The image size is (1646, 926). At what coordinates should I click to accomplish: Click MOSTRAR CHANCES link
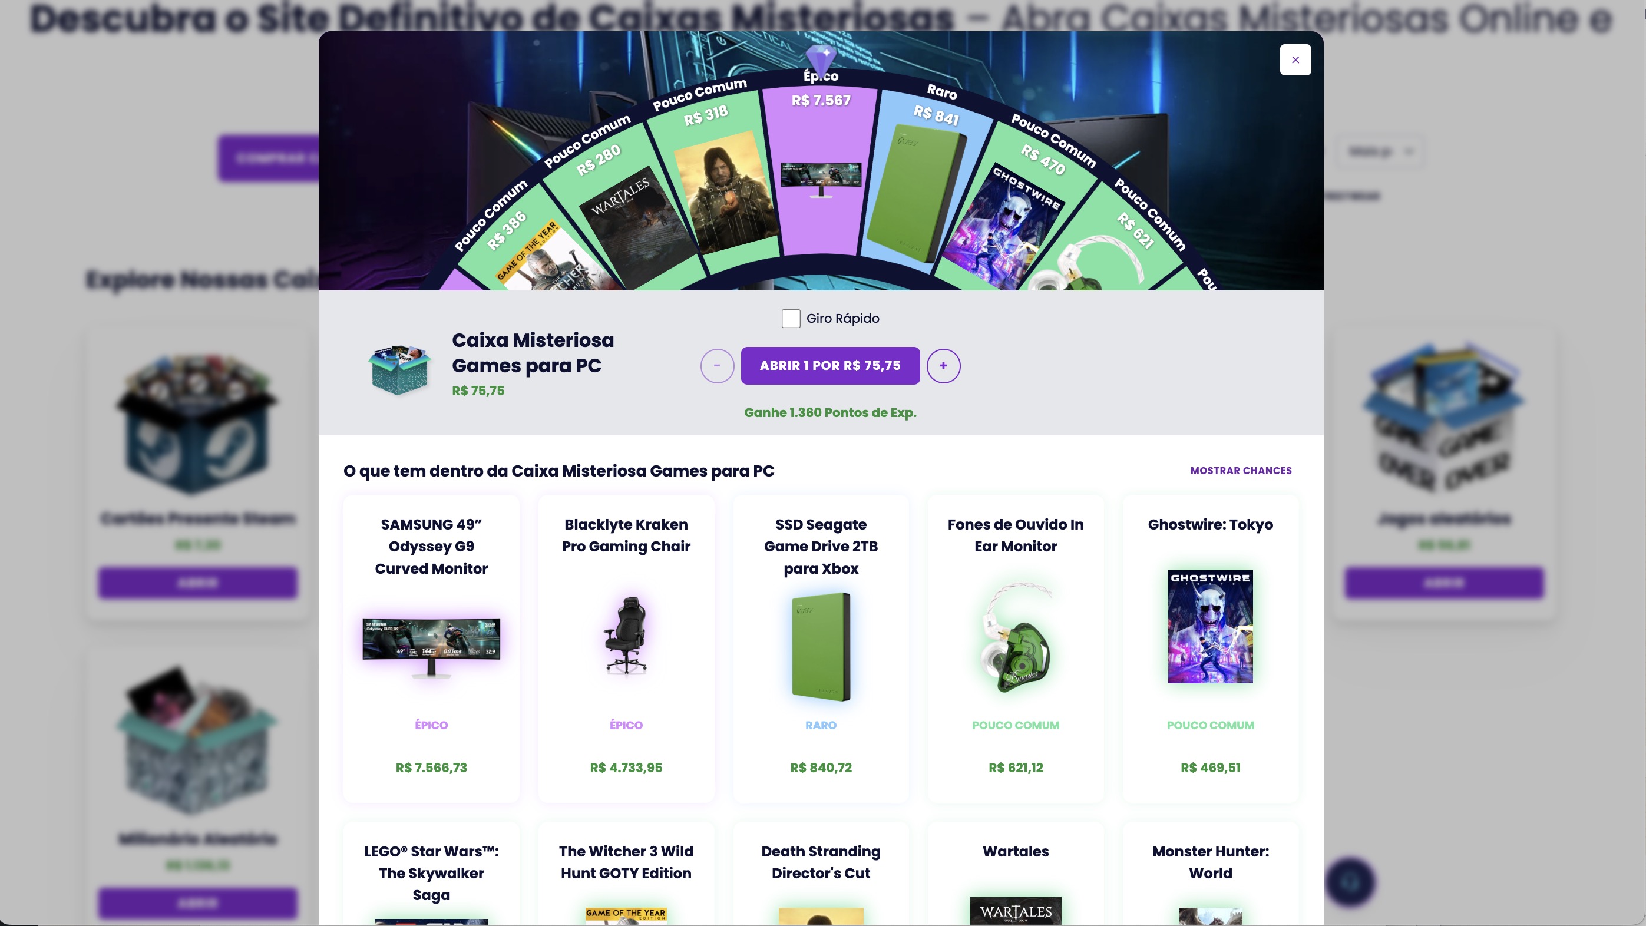[1241, 470]
